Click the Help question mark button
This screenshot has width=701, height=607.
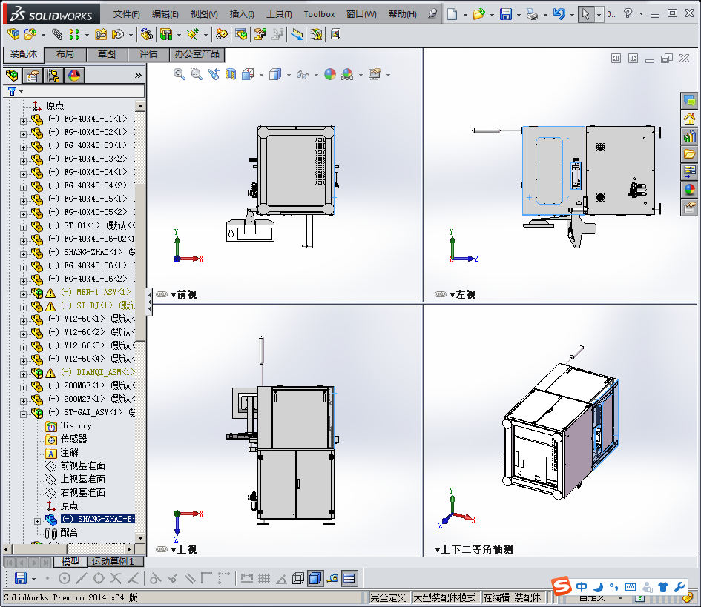pyautogui.click(x=628, y=13)
